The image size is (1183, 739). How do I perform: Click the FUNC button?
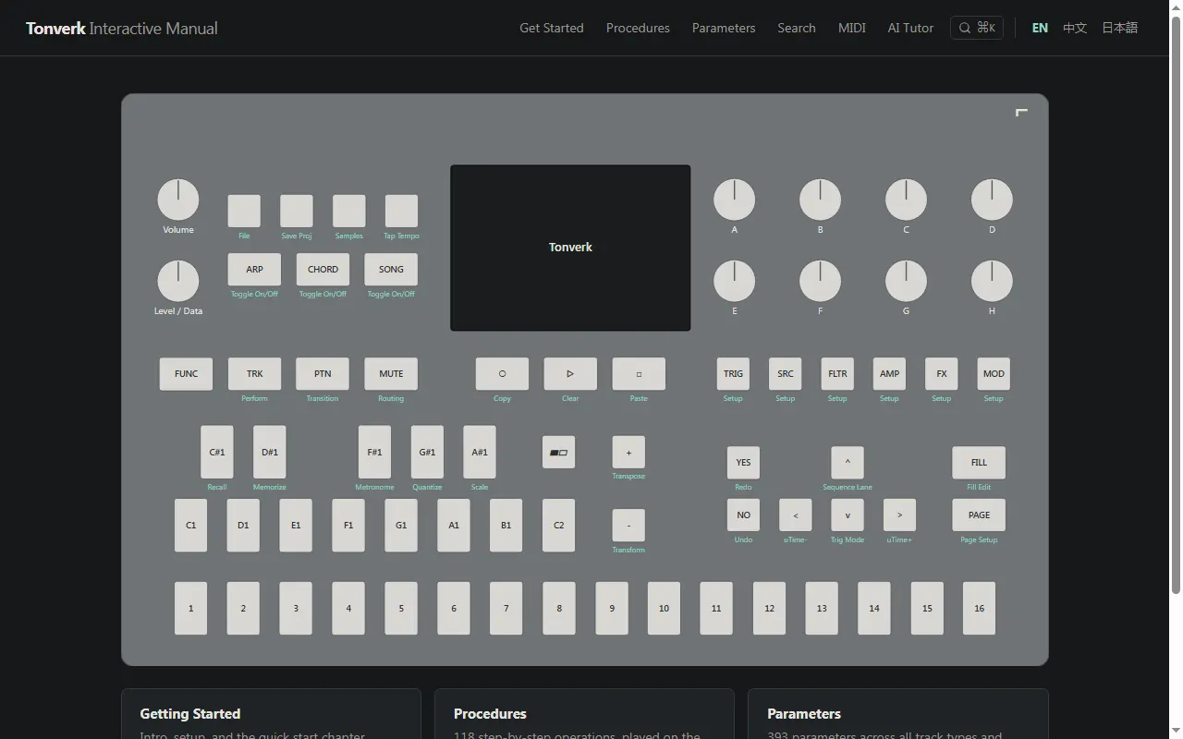(x=186, y=374)
